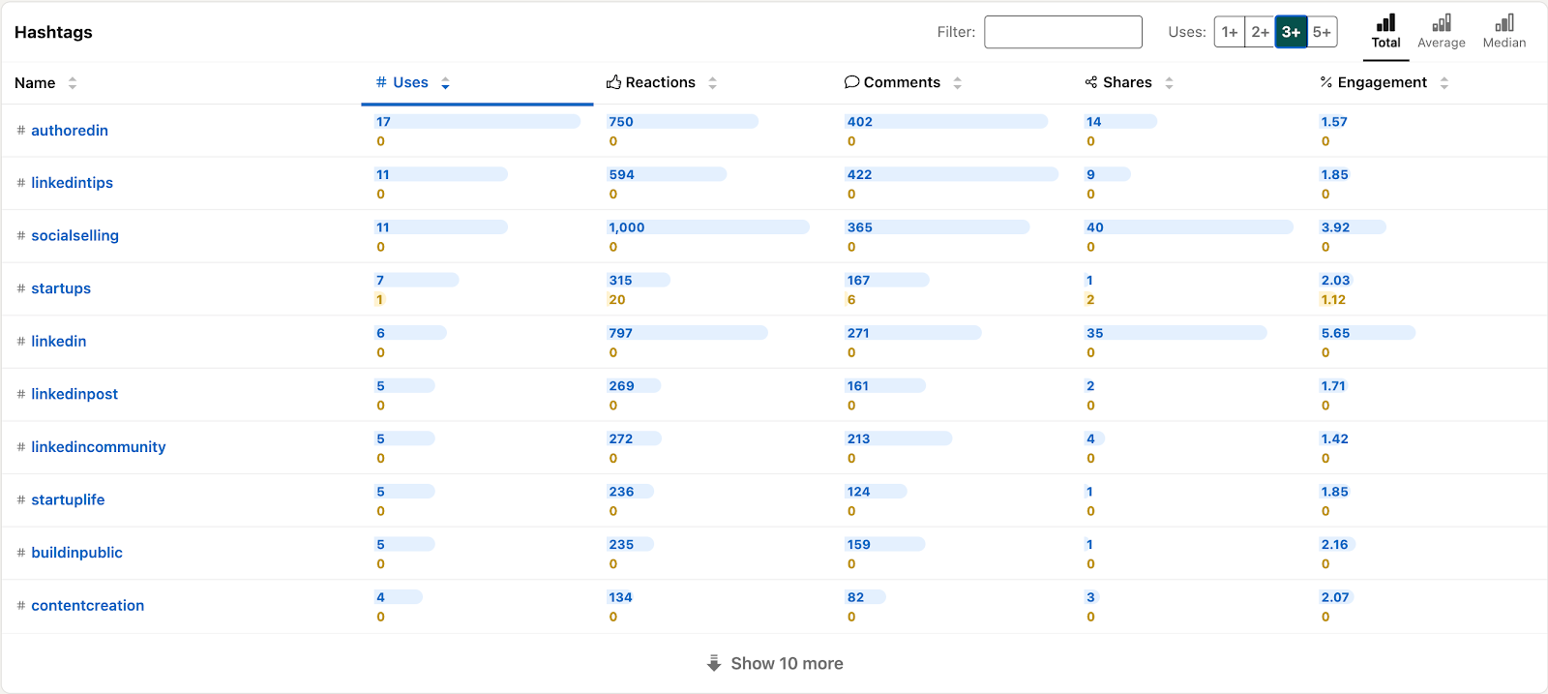
Task: Select the Uses column header
Action: [x=411, y=82]
